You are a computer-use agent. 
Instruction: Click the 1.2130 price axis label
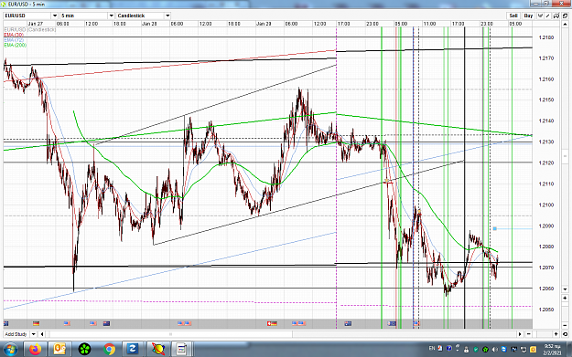point(546,142)
